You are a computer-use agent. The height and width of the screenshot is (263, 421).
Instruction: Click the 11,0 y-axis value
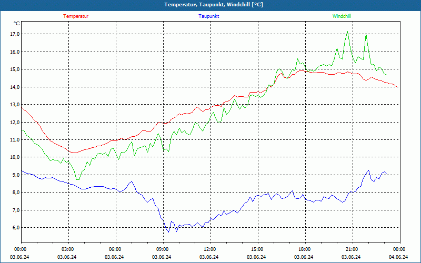click(15, 139)
